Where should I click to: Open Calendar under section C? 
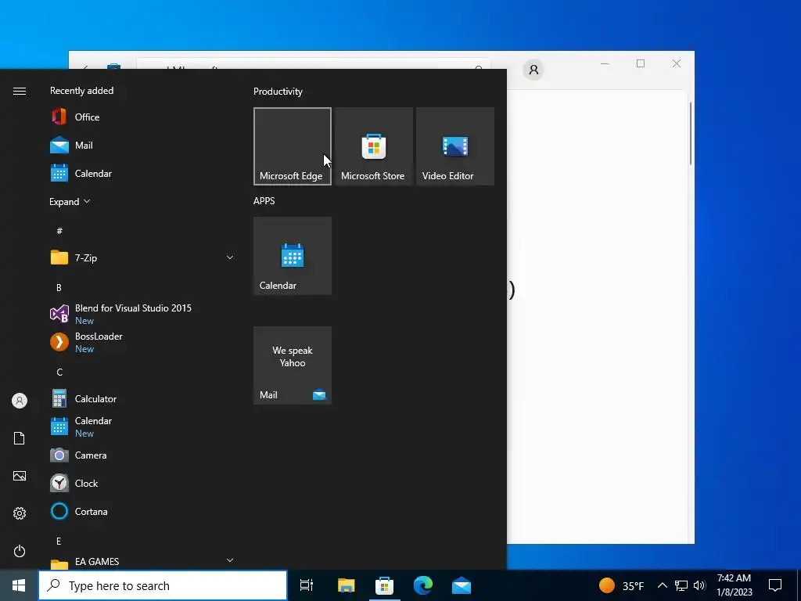click(143, 426)
